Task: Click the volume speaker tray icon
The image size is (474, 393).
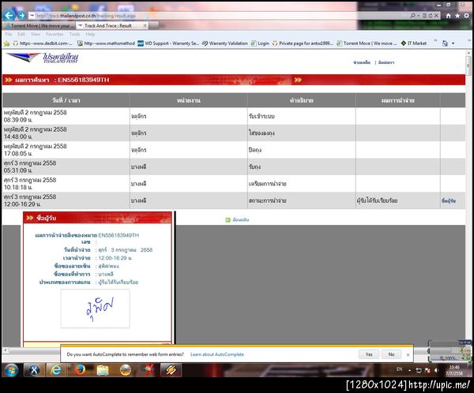Action: coord(436,370)
